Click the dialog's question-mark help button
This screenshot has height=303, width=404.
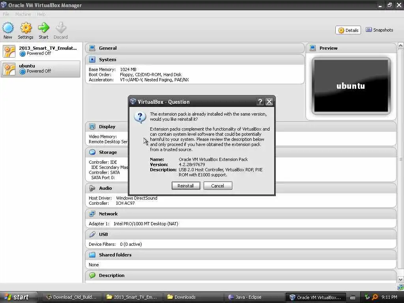click(x=260, y=102)
